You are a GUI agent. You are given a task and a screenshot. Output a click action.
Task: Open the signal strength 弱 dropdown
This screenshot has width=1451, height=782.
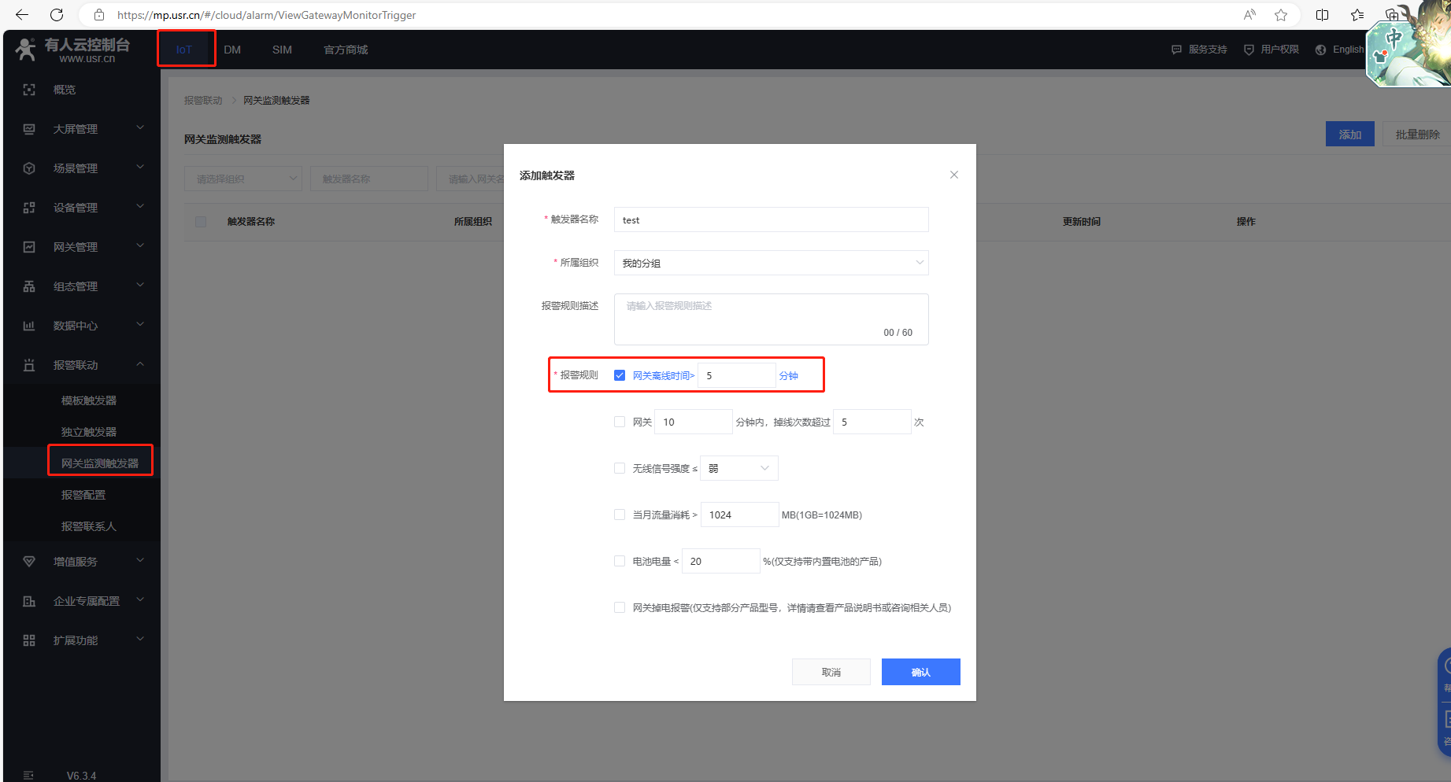738,468
